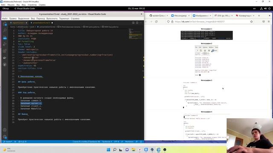Viewport: 273px width, 153px height.
Task: Open the Pocket/save icon in Firefox toolbar
Action: tap(264, 22)
